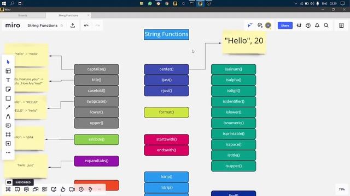Open Windows Start menu

pyautogui.click(x=4, y=3)
